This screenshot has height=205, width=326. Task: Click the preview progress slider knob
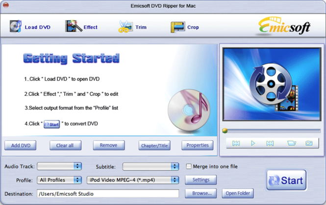click(x=225, y=131)
